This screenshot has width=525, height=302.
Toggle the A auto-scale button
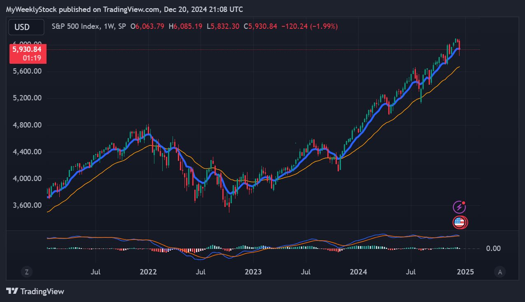pyautogui.click(x=500, y=272)
